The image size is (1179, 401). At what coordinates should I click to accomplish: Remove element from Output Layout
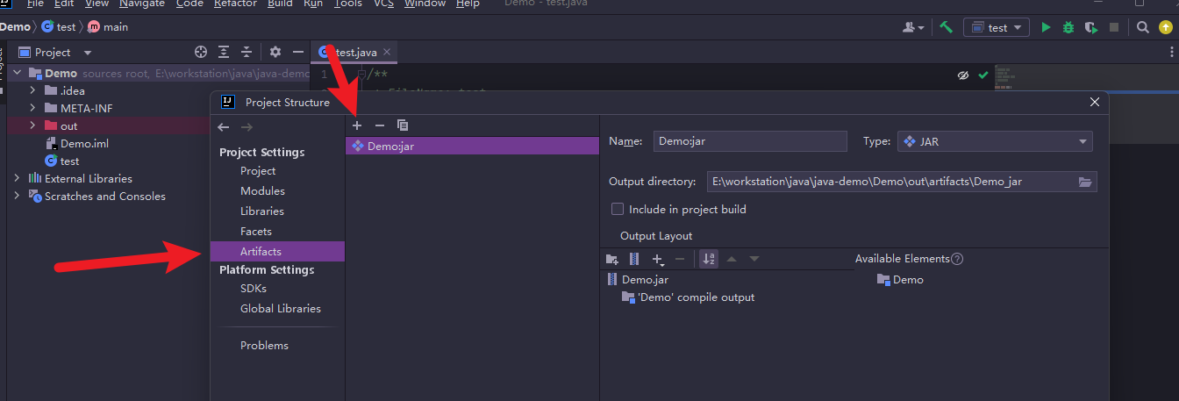(x=680, y=259)
